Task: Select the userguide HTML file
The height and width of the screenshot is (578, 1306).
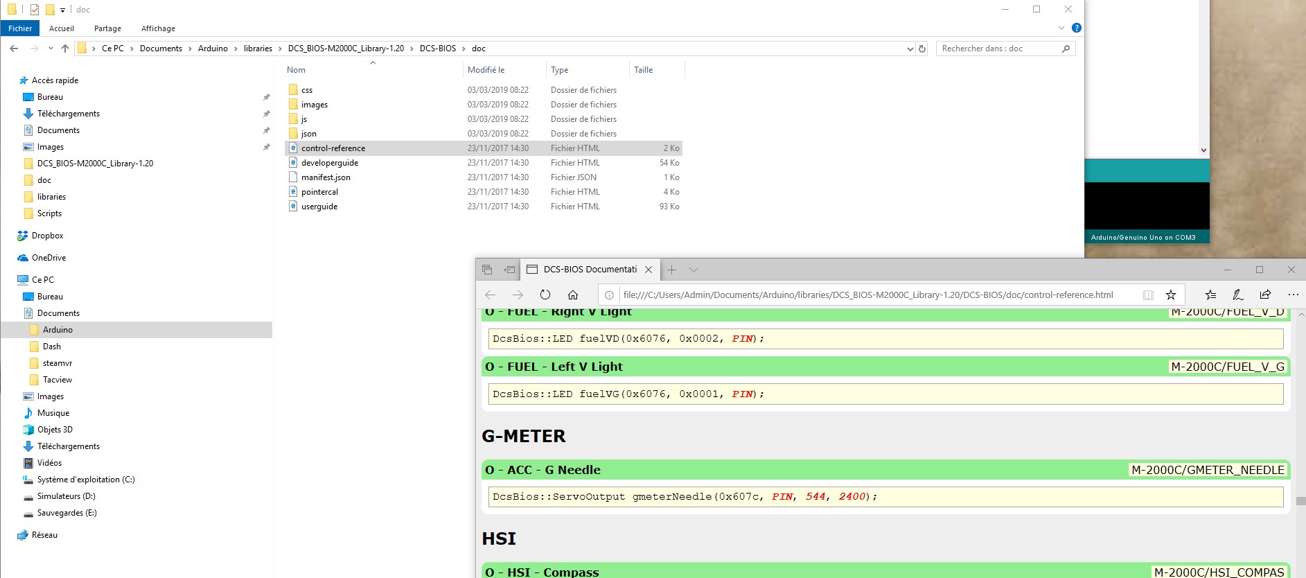Action: pyautogui.click(x=319, y=207)
